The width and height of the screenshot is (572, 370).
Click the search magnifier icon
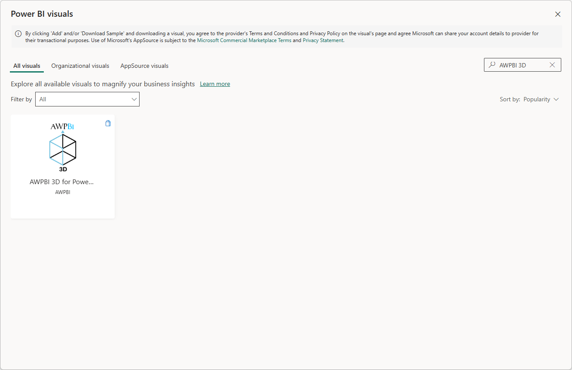click(x=492, y=65)
